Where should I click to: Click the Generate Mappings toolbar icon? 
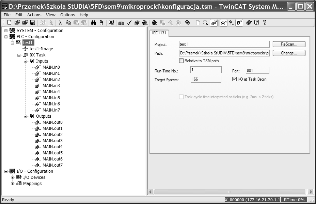click(121, 22)
